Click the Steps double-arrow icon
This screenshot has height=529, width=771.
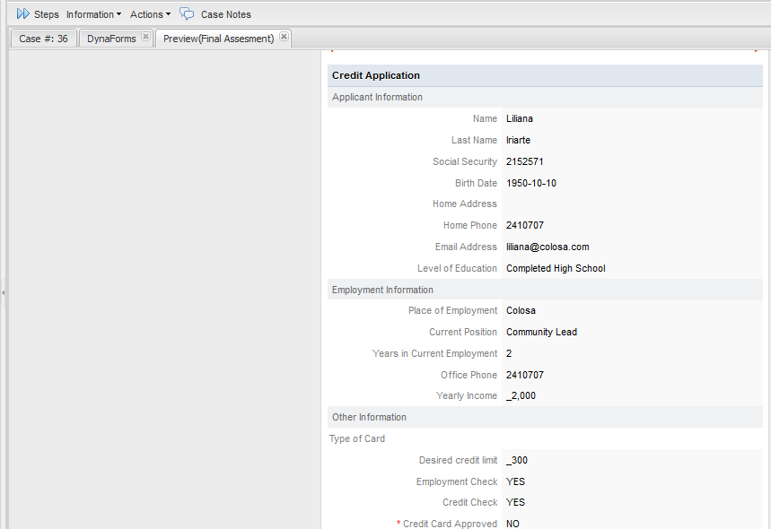pos(22,14)
